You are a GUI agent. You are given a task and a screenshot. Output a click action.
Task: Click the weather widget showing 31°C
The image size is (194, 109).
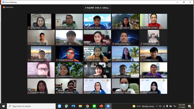pos(143,106)
